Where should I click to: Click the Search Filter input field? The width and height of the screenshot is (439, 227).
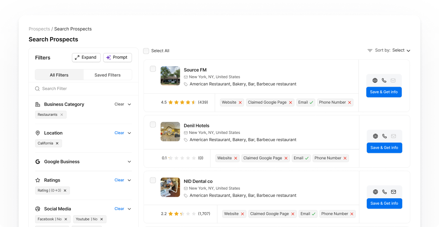[83, 89]
